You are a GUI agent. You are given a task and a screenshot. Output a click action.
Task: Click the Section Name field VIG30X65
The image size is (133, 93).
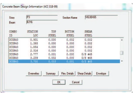(x=101, y=17)
